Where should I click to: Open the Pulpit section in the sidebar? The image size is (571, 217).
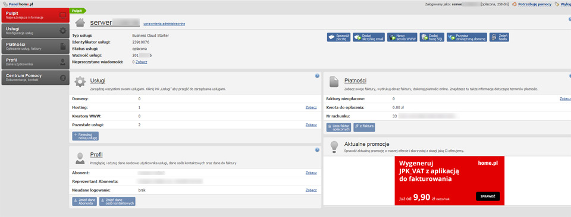tap(35, 15)
